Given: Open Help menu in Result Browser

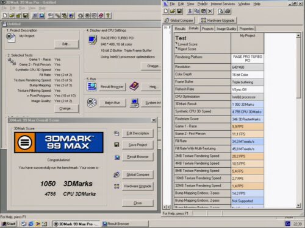Looking at the screenshot, I should [x=257, y=4].
